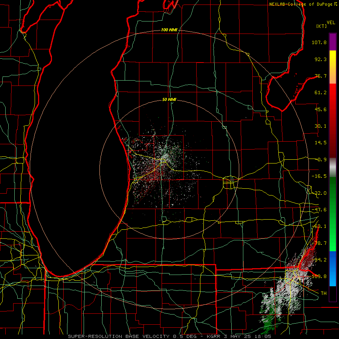Click the 61.2 scale label
The height and width of the screenshot is (339, 339).
point(321,93)
